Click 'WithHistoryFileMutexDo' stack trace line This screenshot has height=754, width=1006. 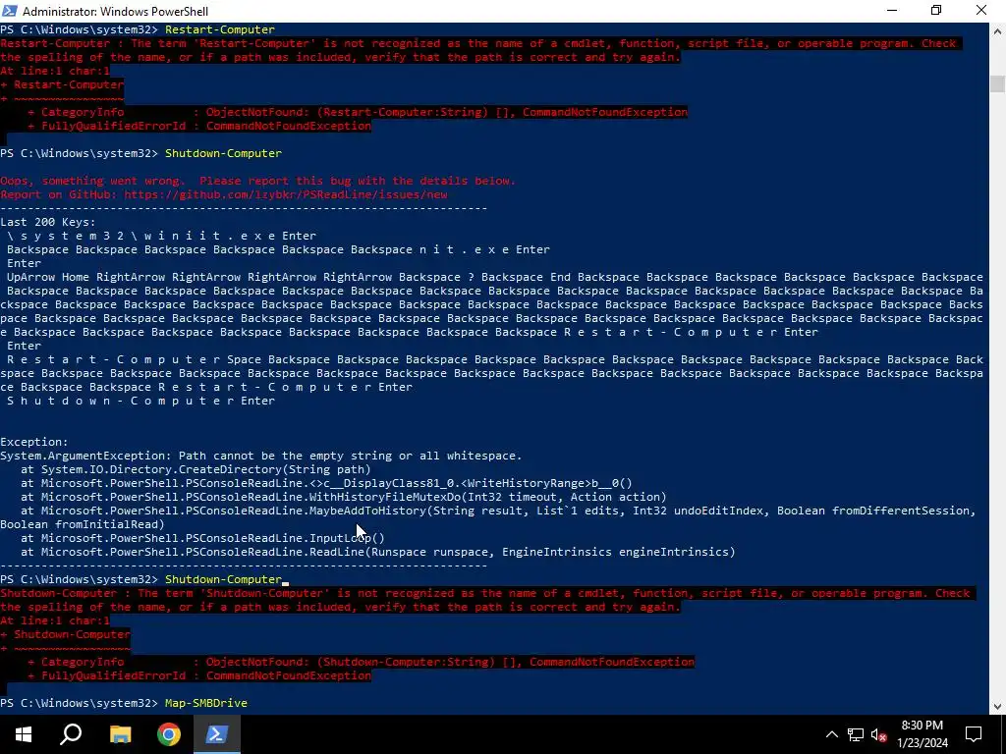343,497
